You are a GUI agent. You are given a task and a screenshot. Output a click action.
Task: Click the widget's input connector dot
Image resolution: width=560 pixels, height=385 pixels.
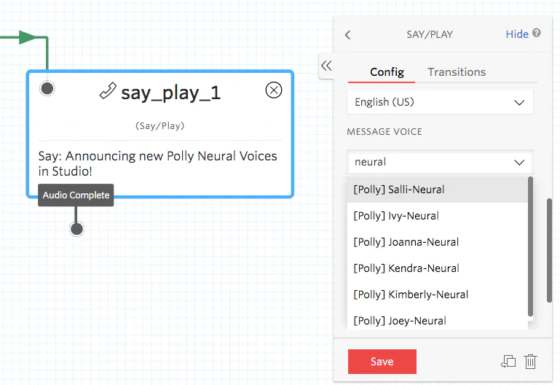tap(47, 88)
